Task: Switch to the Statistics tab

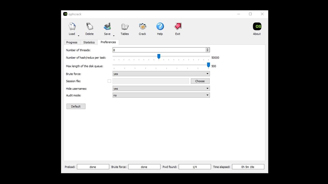Action: point(89,42)
